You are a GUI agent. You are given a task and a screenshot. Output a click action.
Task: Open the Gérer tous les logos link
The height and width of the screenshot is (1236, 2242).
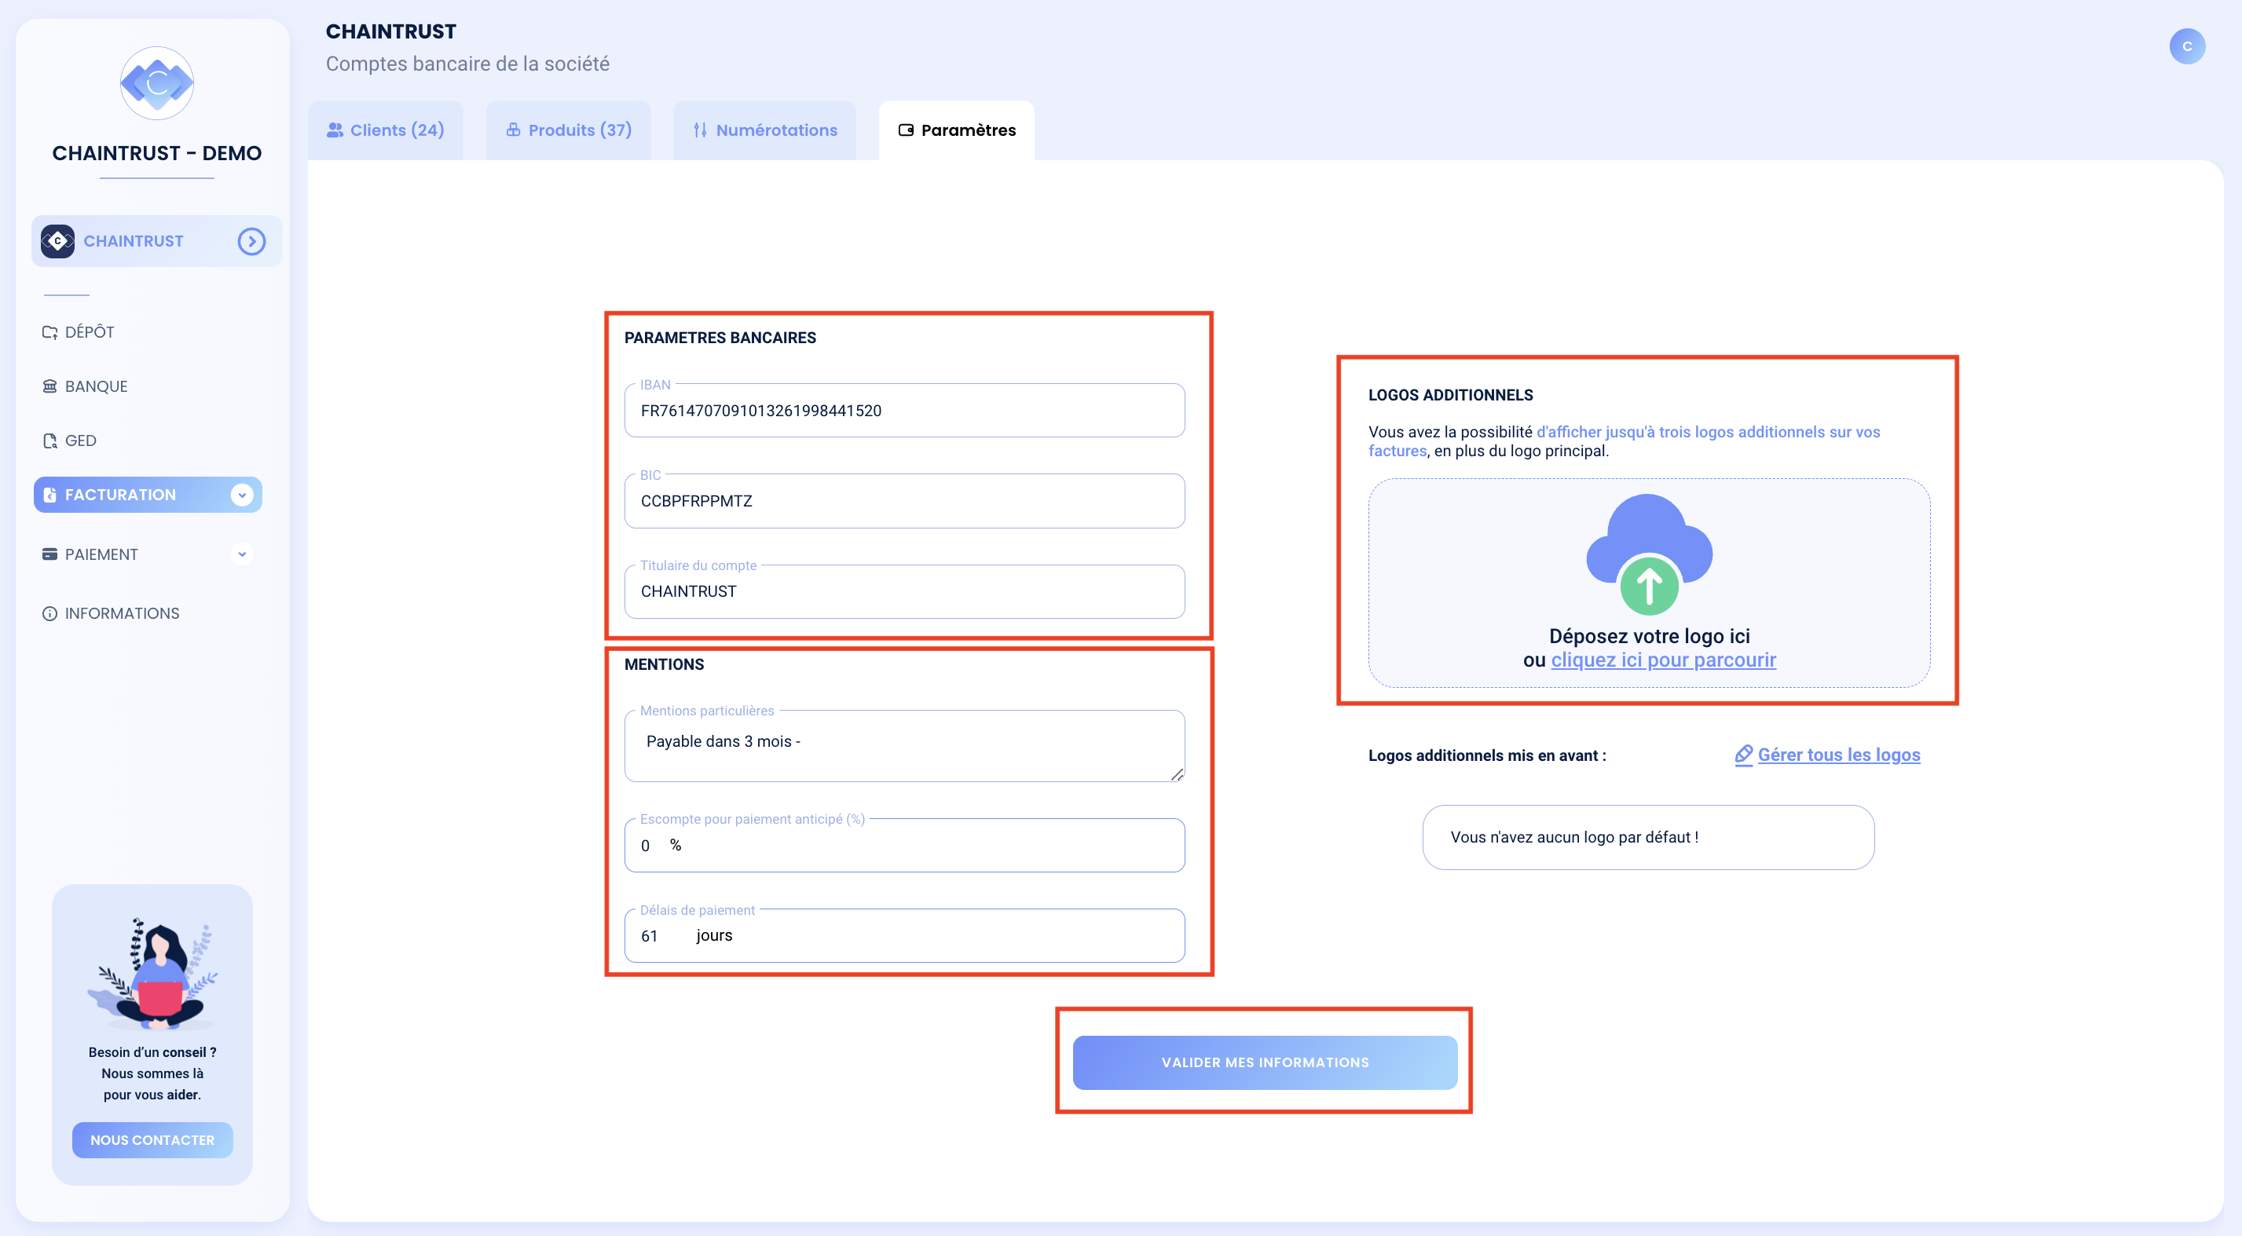[x=1838, y=755]
